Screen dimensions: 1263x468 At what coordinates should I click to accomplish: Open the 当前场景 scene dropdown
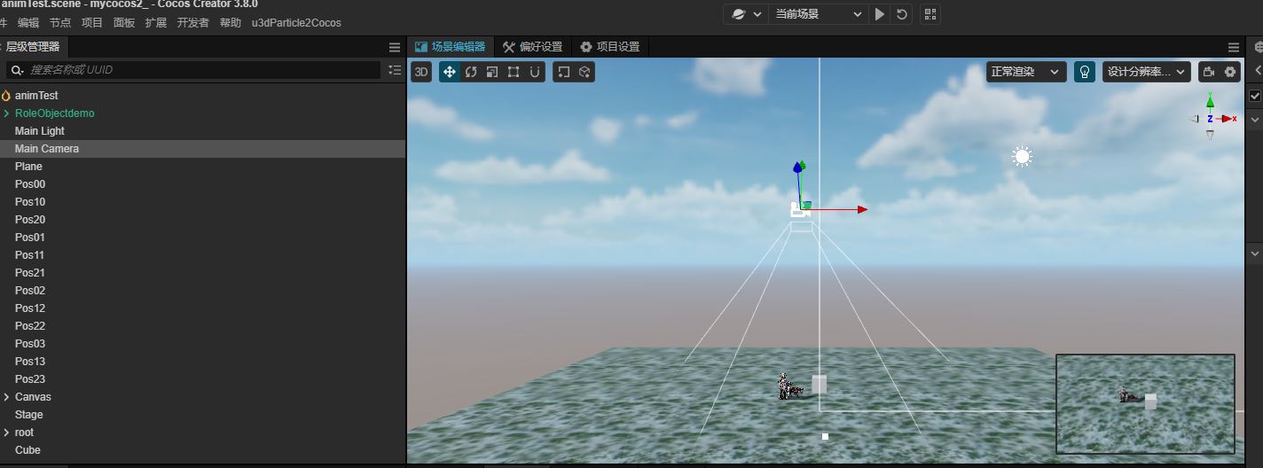(x=818, y=14)
